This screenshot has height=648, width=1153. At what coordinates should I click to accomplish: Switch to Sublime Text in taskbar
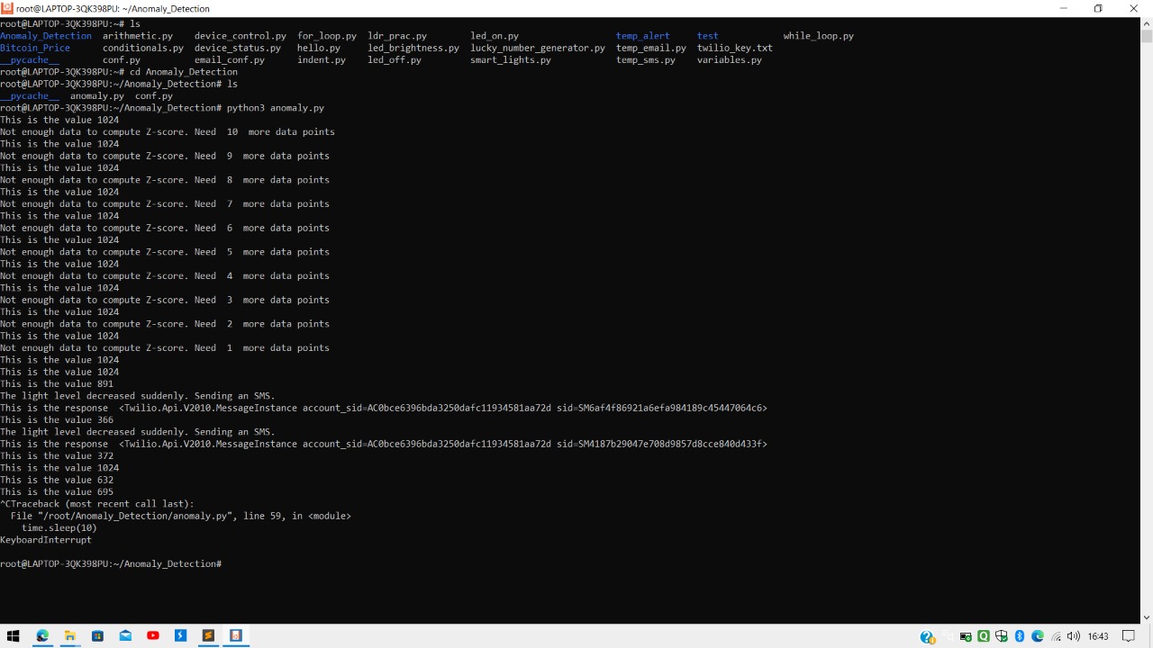(209, 635)
